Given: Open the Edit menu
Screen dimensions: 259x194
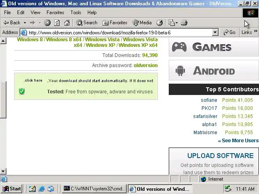Looking at the screenshot, I should (21, 13).
